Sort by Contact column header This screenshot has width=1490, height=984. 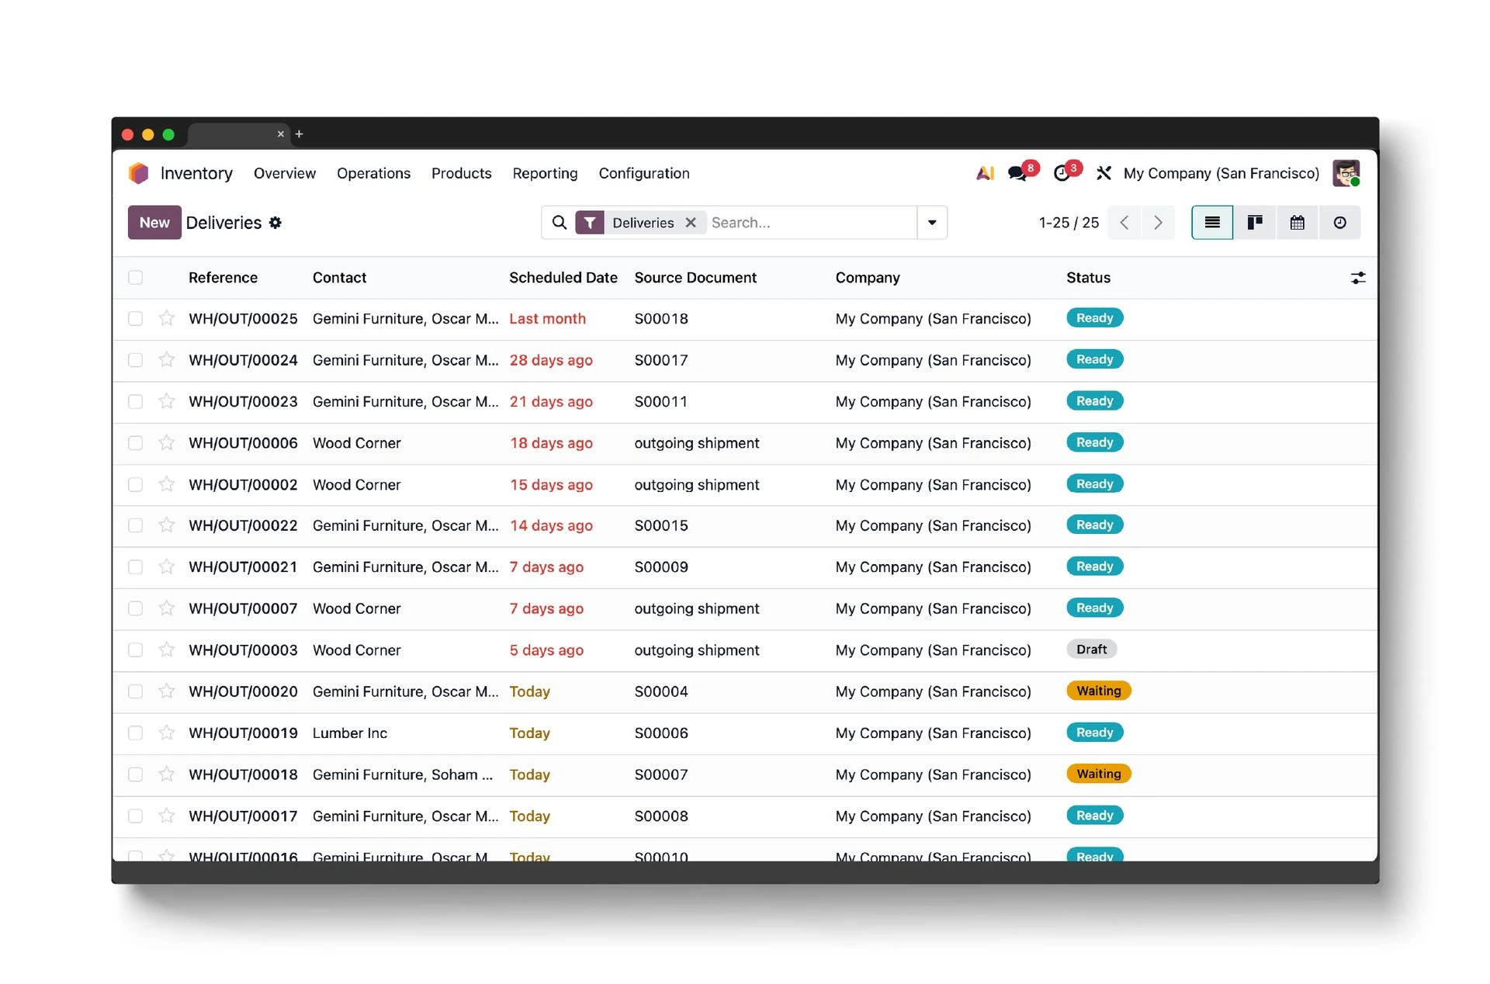(339, 278)
